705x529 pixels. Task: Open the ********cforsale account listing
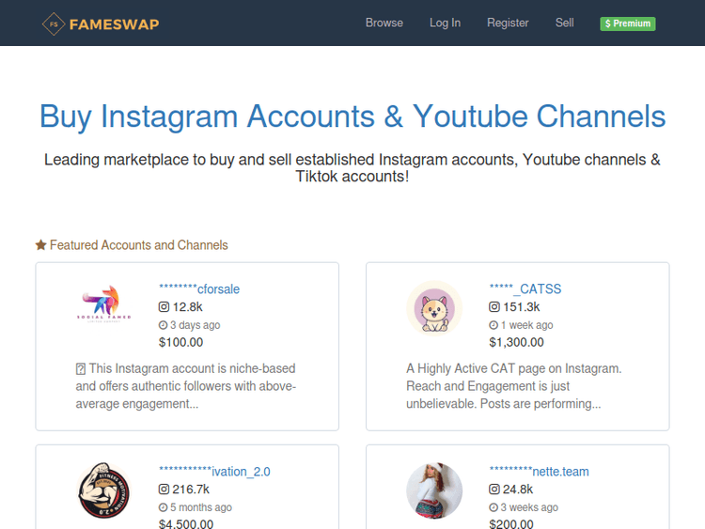tap(199, 289)
